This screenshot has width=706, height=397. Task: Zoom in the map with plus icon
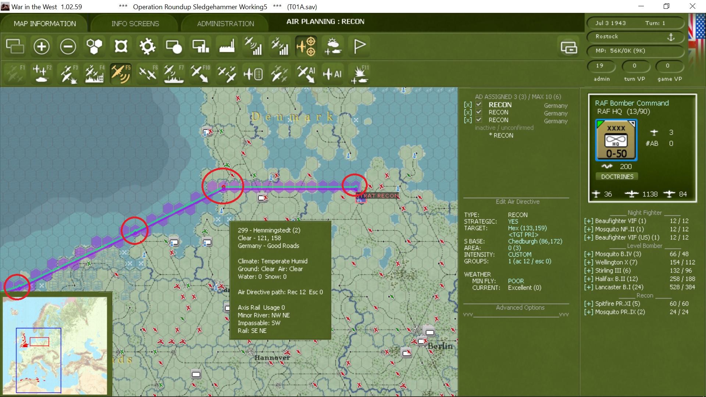pos(42,47)
